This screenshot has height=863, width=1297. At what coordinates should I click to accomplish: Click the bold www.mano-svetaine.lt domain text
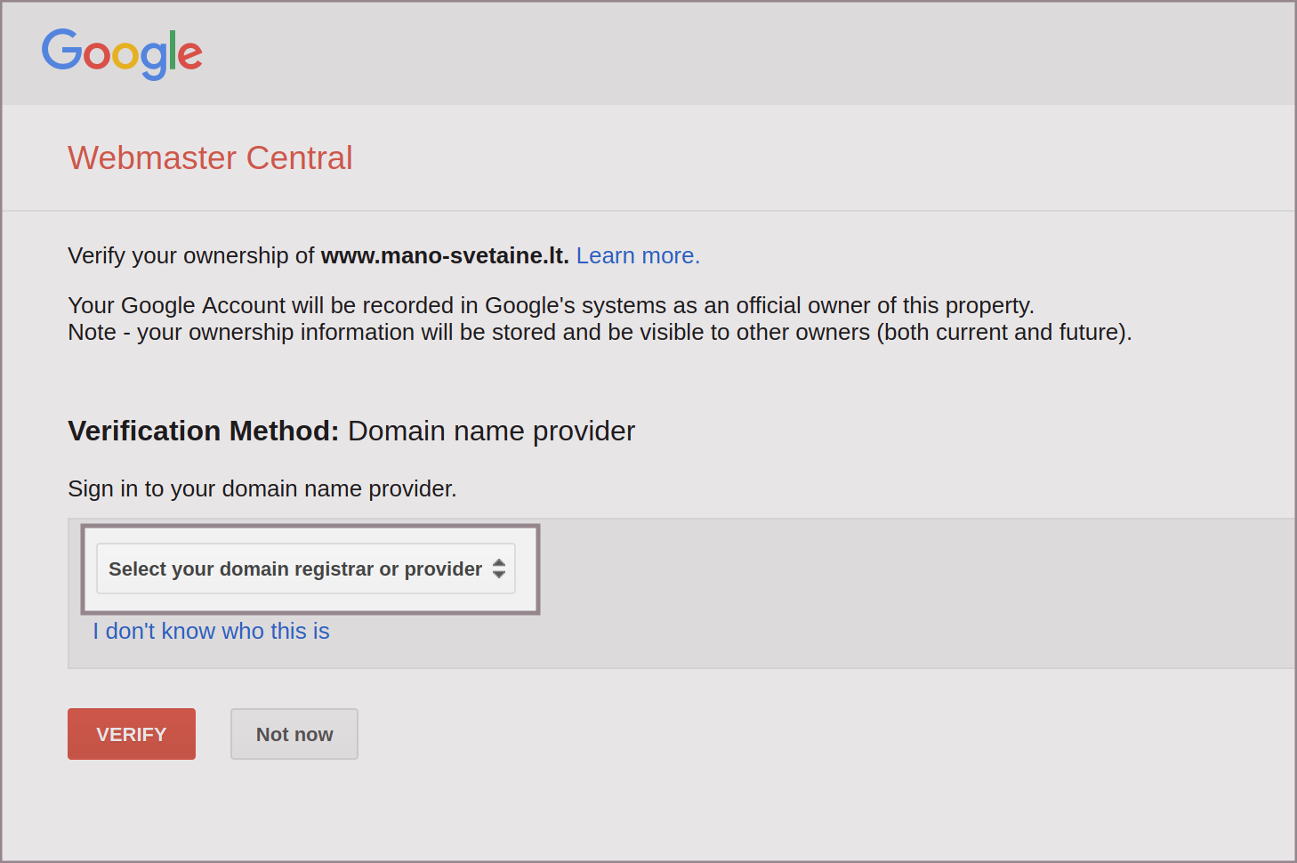pyautogui.click(x=444, y=256)
